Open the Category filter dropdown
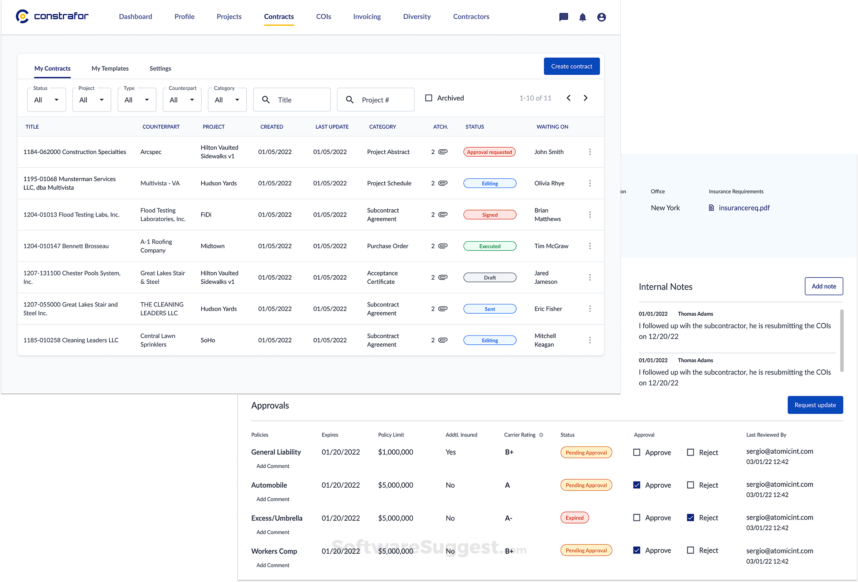858x582 pixels. (227, 100)
